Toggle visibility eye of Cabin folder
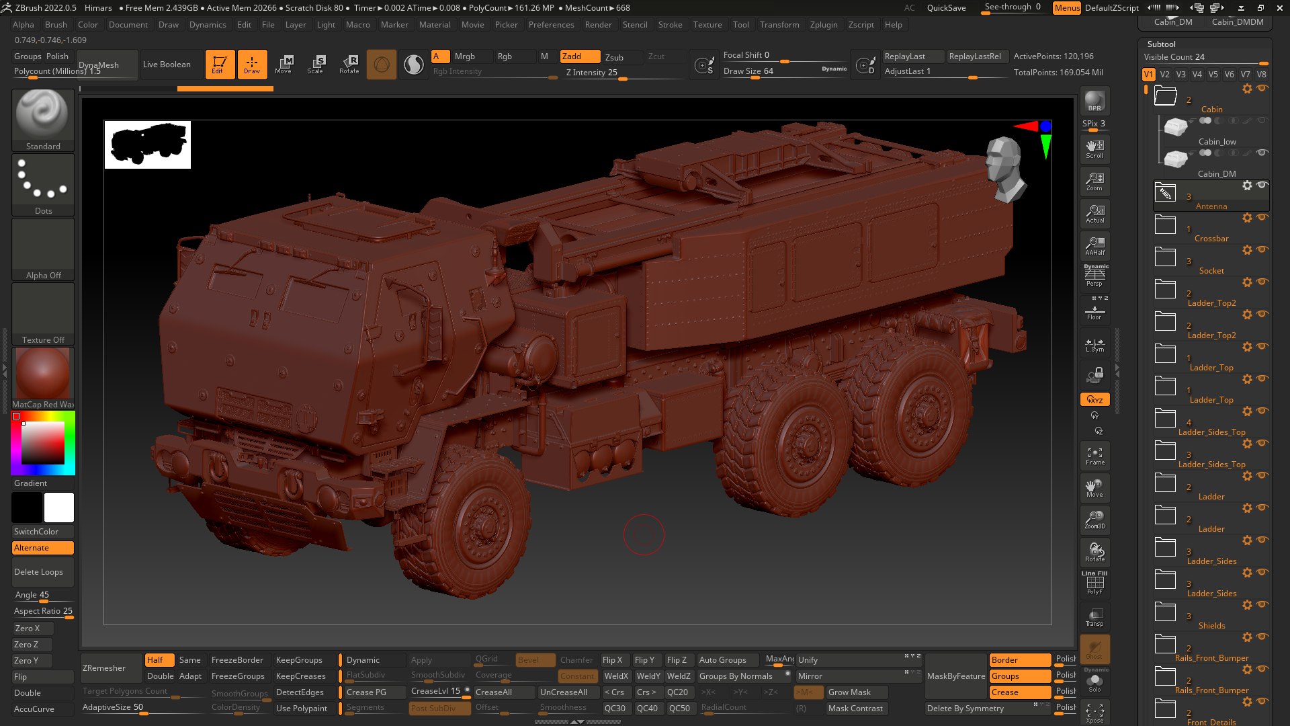 tap(1262, 88)
